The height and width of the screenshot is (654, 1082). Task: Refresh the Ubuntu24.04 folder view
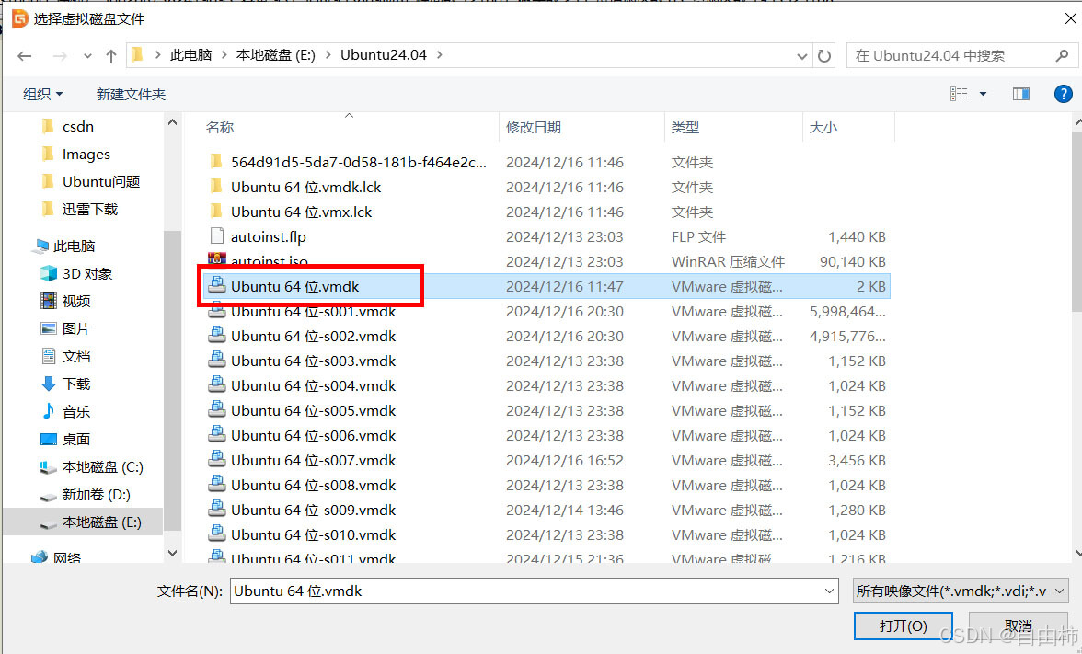(x=824, y=56)
